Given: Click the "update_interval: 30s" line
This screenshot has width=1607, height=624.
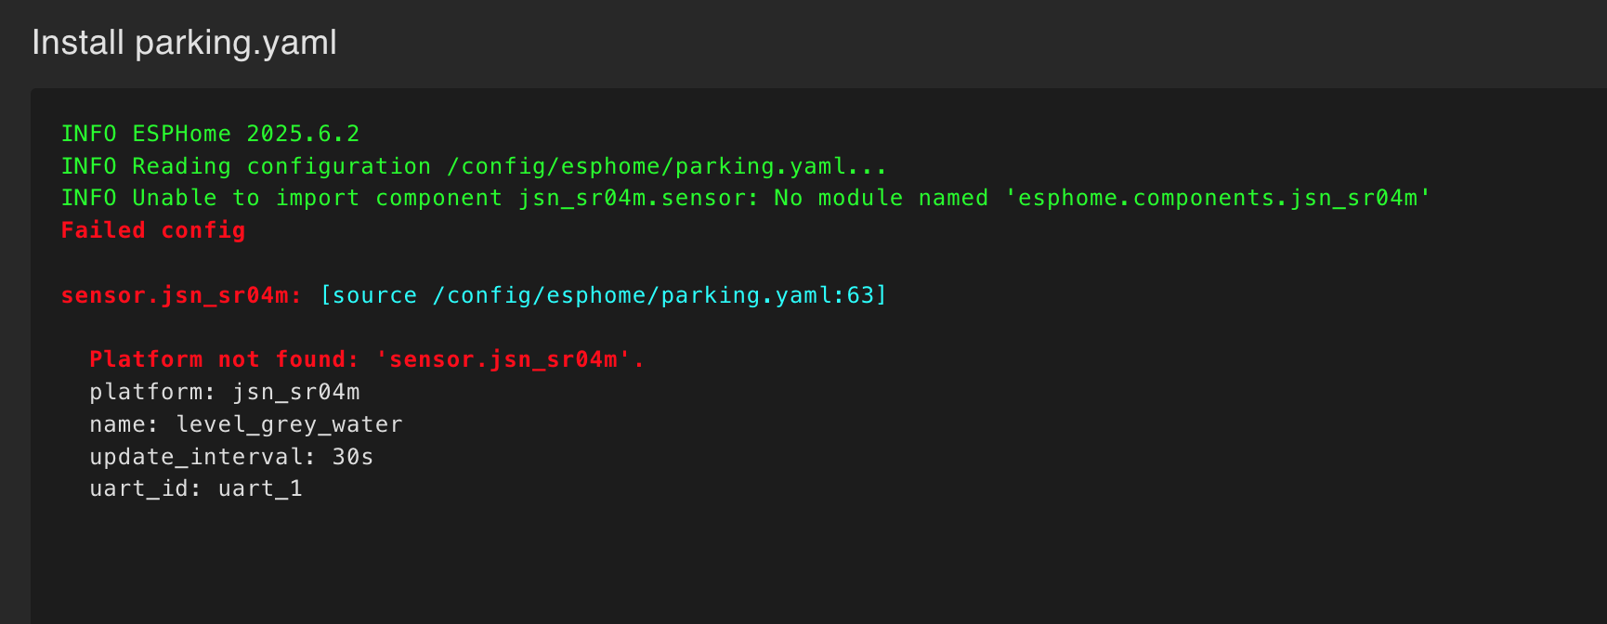Looking at the screenshot, I should [231, 457].
